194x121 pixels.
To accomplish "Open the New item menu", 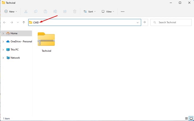I will 11,12.
